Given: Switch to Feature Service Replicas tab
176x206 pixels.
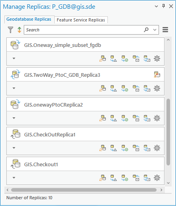Looking at the screenshot, I should (81, 20).
